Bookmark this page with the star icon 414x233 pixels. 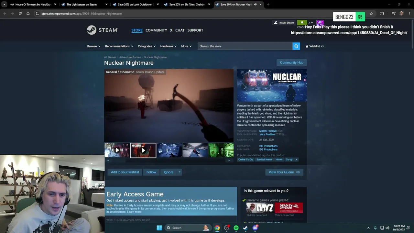click(371, 14)
